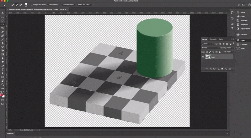The image size is (251, 138).
Task: Click the Select and Mask button
Action: pyautogui.click(x=84, y=5)
